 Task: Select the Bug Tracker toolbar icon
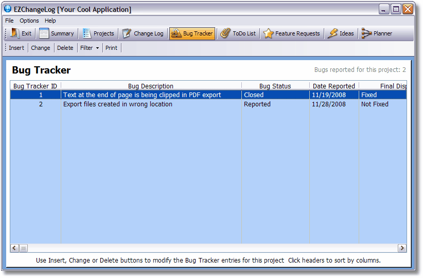(176, 33)
